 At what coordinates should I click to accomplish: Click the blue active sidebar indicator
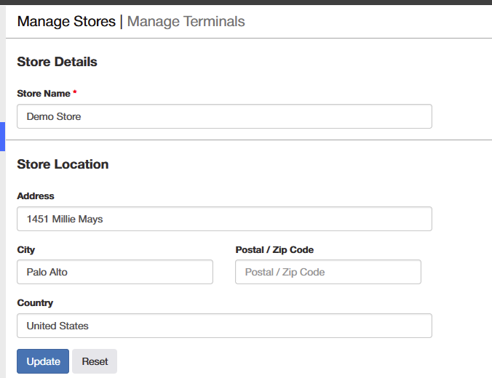[2, 137]
